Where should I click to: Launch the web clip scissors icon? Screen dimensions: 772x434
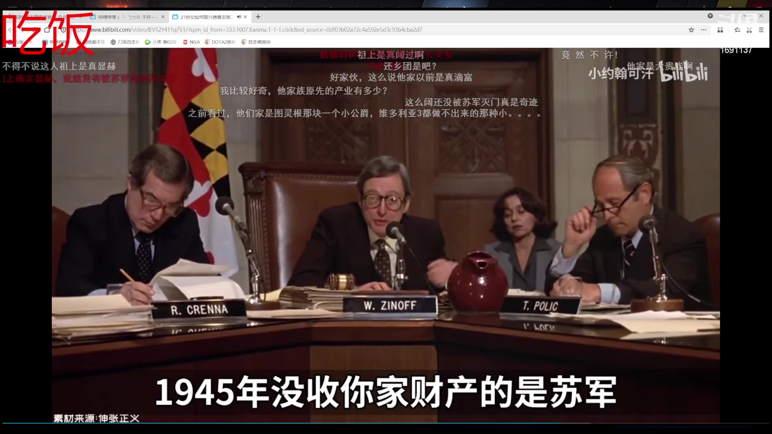(749, 30)
